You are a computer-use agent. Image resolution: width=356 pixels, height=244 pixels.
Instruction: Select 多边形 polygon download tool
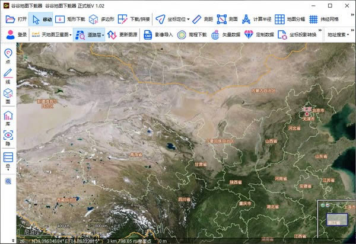101,20
